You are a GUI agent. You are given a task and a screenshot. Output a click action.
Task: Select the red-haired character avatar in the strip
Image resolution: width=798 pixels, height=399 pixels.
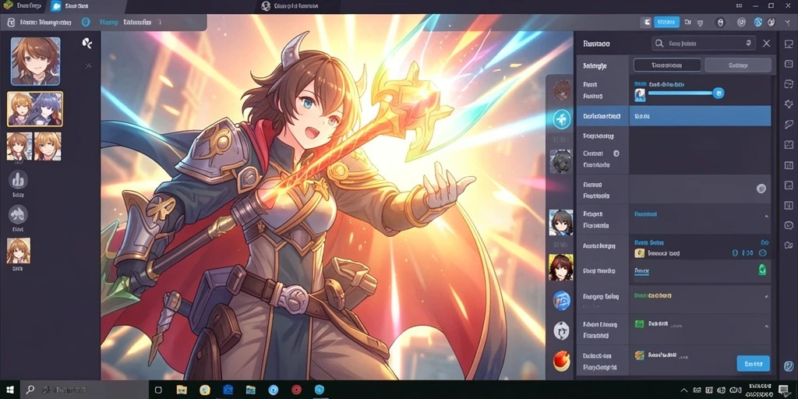pos(561,267)
